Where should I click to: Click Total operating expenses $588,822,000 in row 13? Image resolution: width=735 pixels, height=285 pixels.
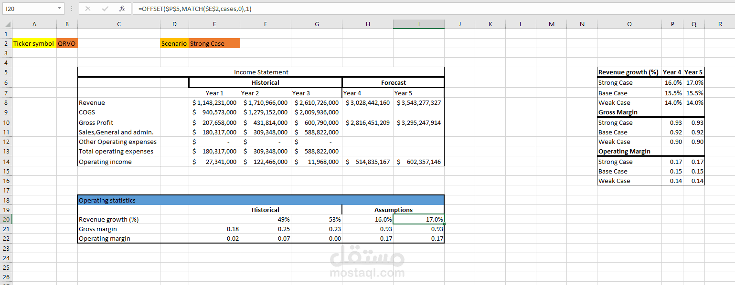click(x=317, y=151)
